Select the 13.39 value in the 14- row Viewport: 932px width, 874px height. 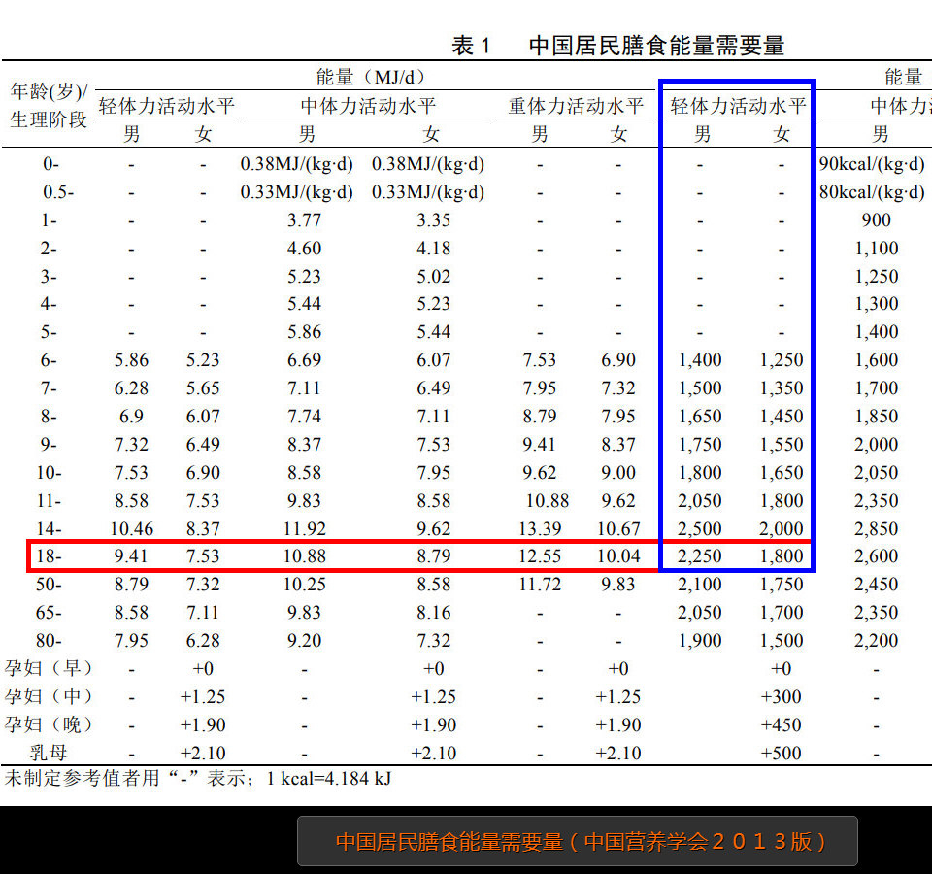(540, 528)
